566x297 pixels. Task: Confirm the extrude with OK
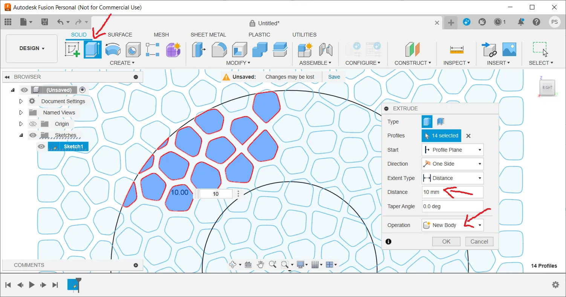446,242
